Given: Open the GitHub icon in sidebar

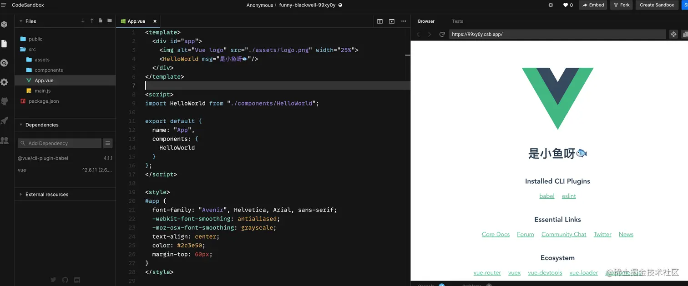Looking at the screenshot, I should pos(4,101).
